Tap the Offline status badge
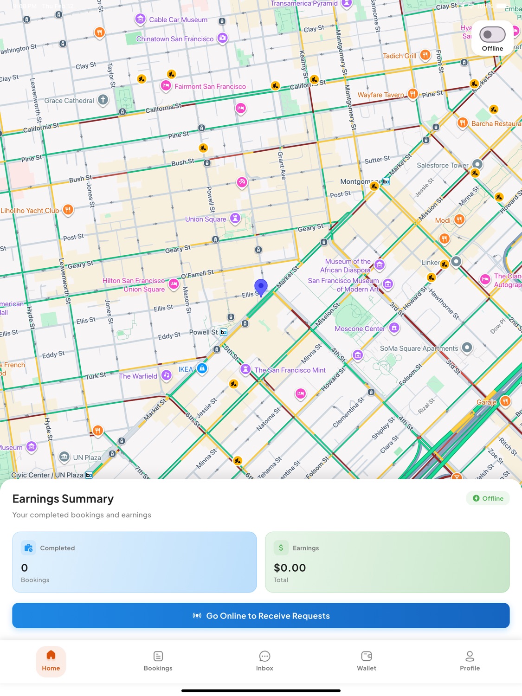The height and width of the screenshot is (696, 522). (x=488, y=498)
